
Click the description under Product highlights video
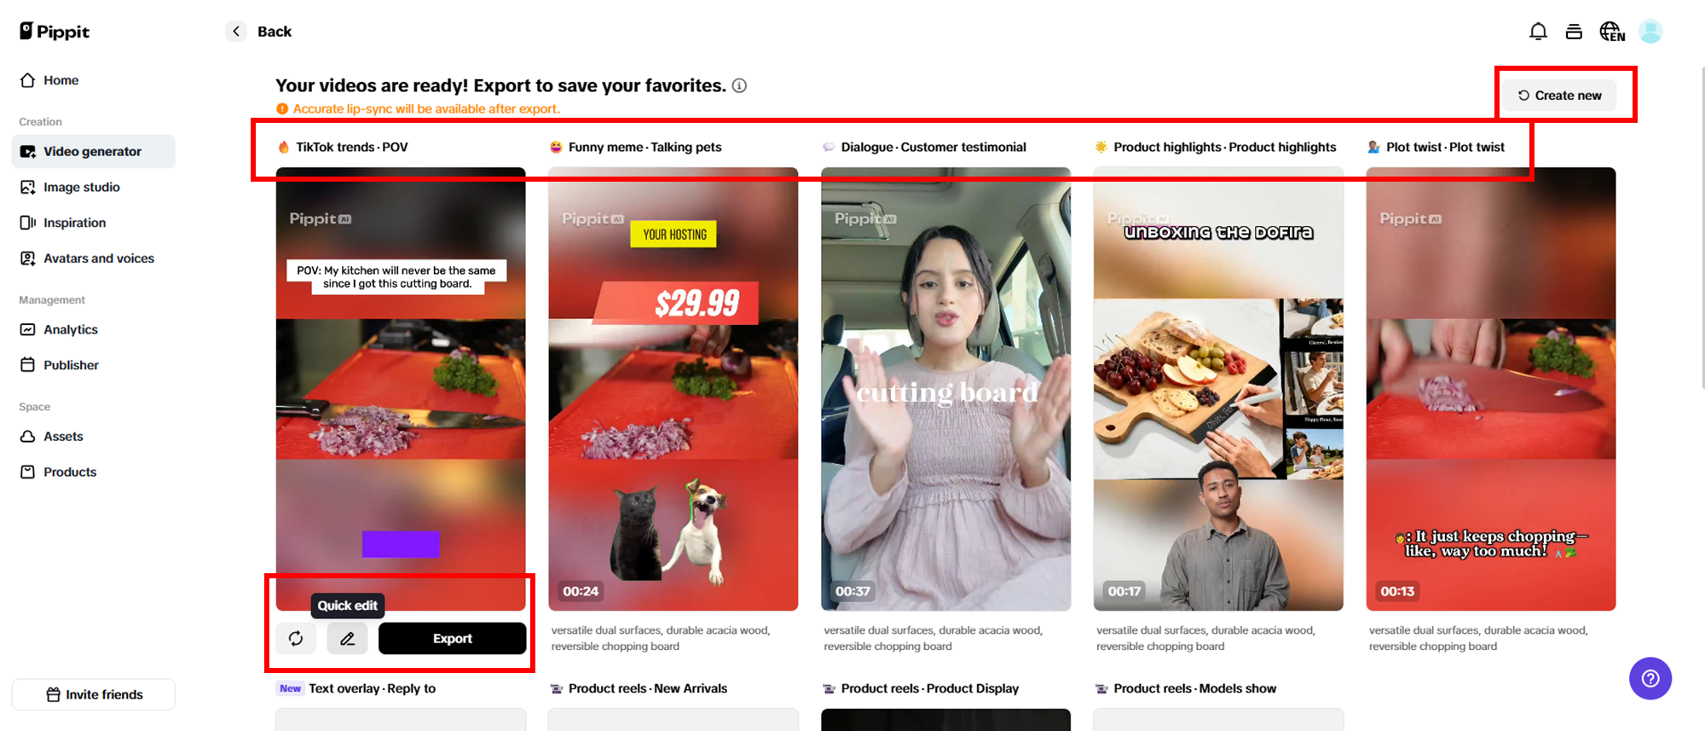pos(1206,638)
